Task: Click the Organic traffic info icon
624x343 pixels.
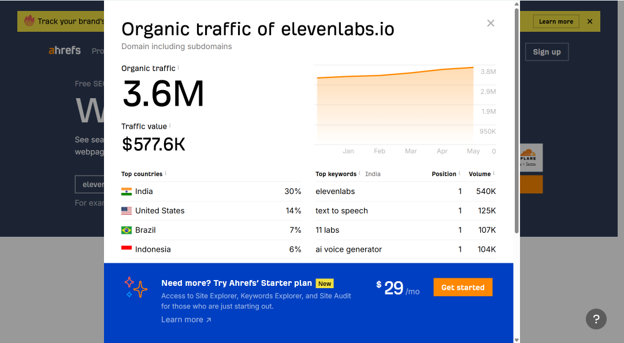Action: pyautogui.click(x=179, y=67)
